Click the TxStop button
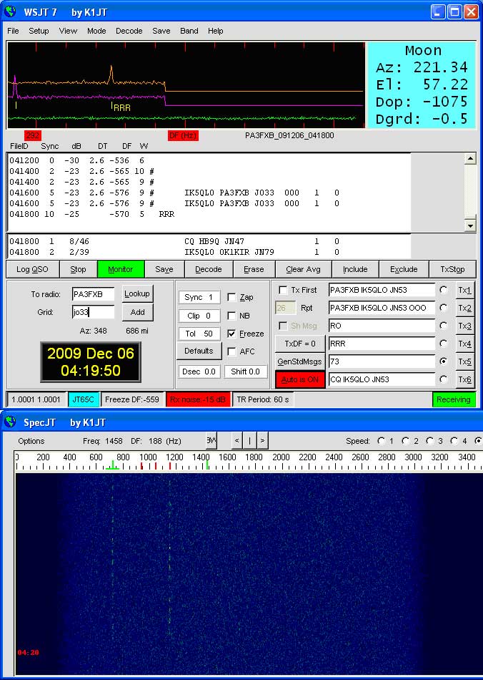Screen dimensions: 483x680 pos(452,269)
